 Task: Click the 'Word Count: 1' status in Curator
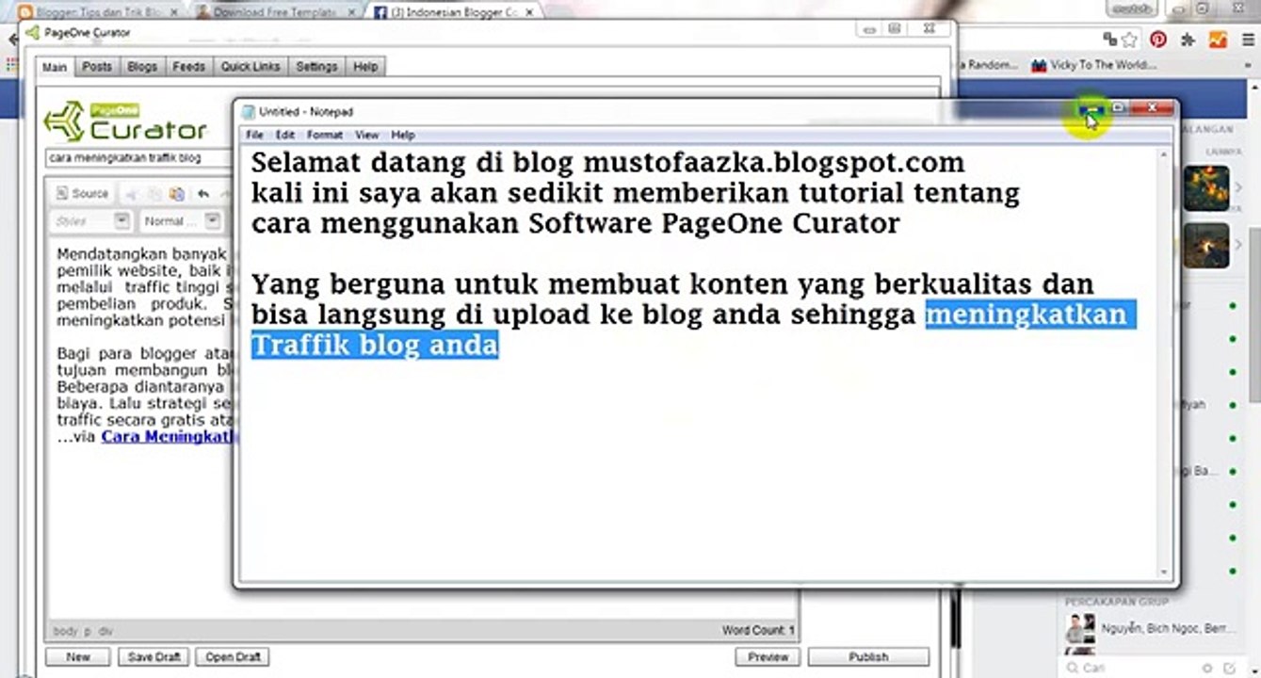point(758,630)
